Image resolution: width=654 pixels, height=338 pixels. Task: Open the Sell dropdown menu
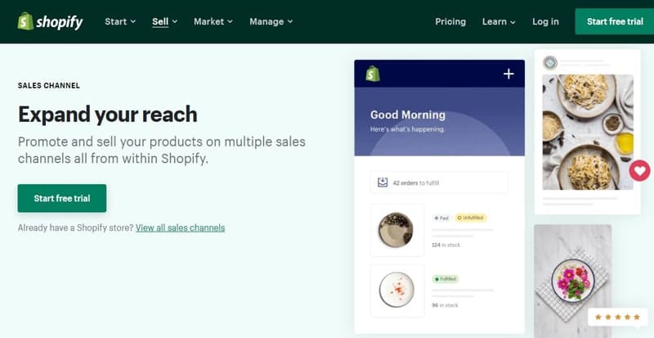coord(165,22)
